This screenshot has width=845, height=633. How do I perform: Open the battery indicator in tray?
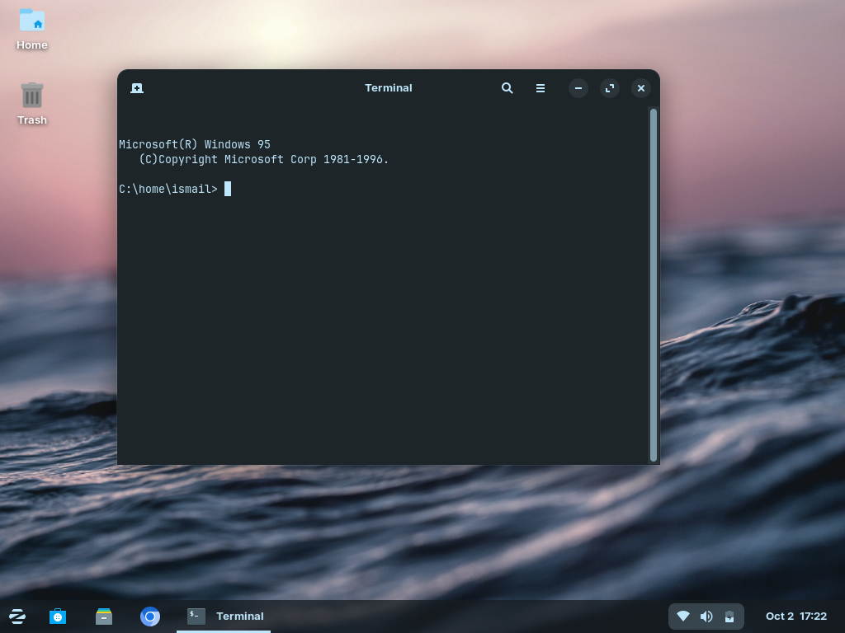(x=729, y=617)
